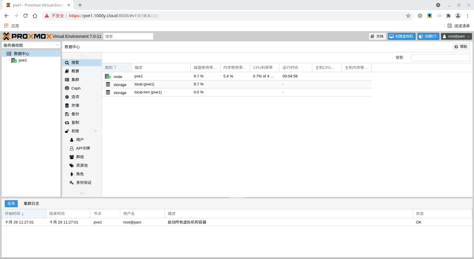Expand the pve1 node in tree
The width and height of the screenshot is (474, 259).
[x=9, y=60]
